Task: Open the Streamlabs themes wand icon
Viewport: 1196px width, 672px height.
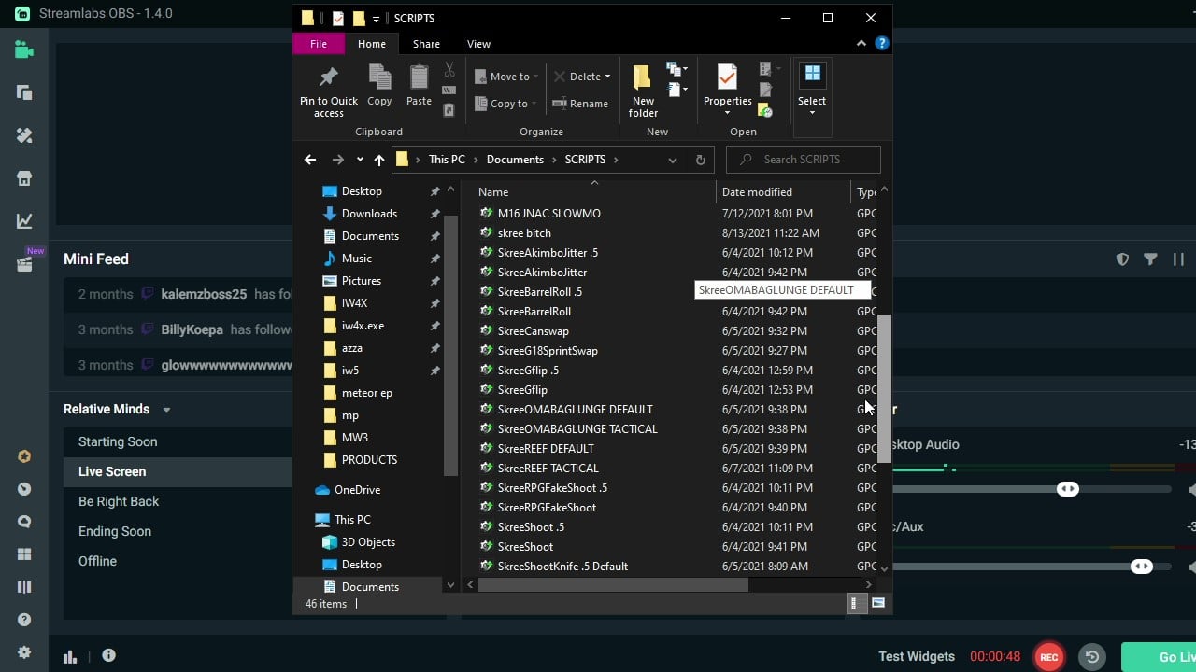Action: (x=24, y=135)
